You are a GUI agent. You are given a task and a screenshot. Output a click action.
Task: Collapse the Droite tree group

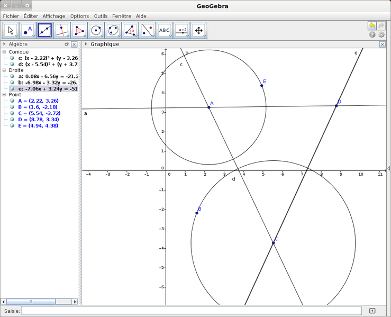point(4,70)
